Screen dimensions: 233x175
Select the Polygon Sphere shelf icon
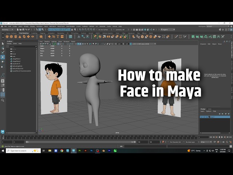coord(7,36)
